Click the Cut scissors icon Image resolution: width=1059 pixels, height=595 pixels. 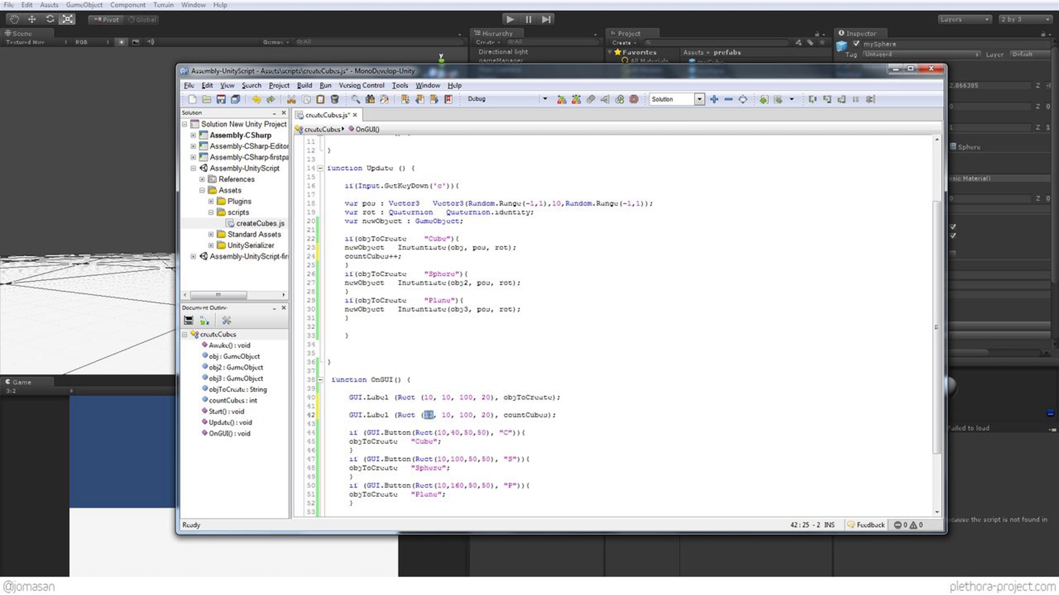(x=291, y=99)
